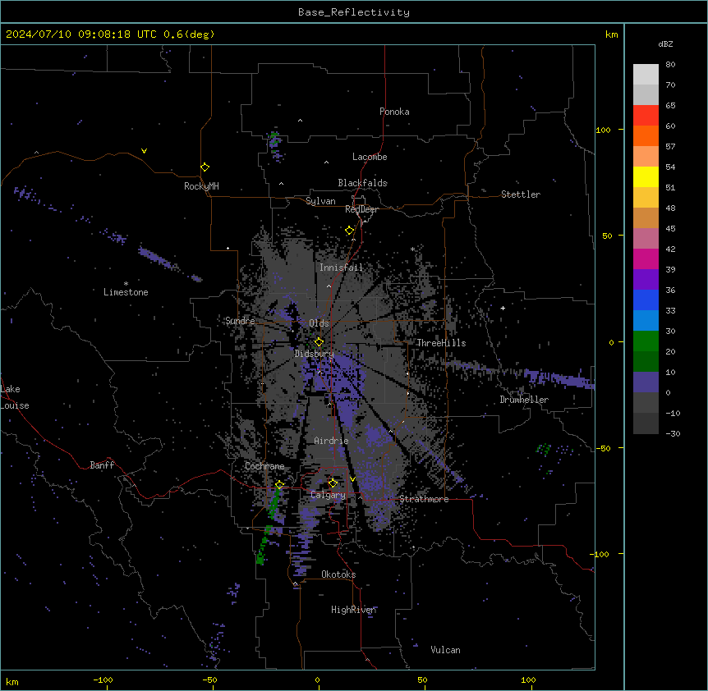708x691 pixels.
Task: Select the light gray 80-70 dBZ swatch
Action: 646,75
